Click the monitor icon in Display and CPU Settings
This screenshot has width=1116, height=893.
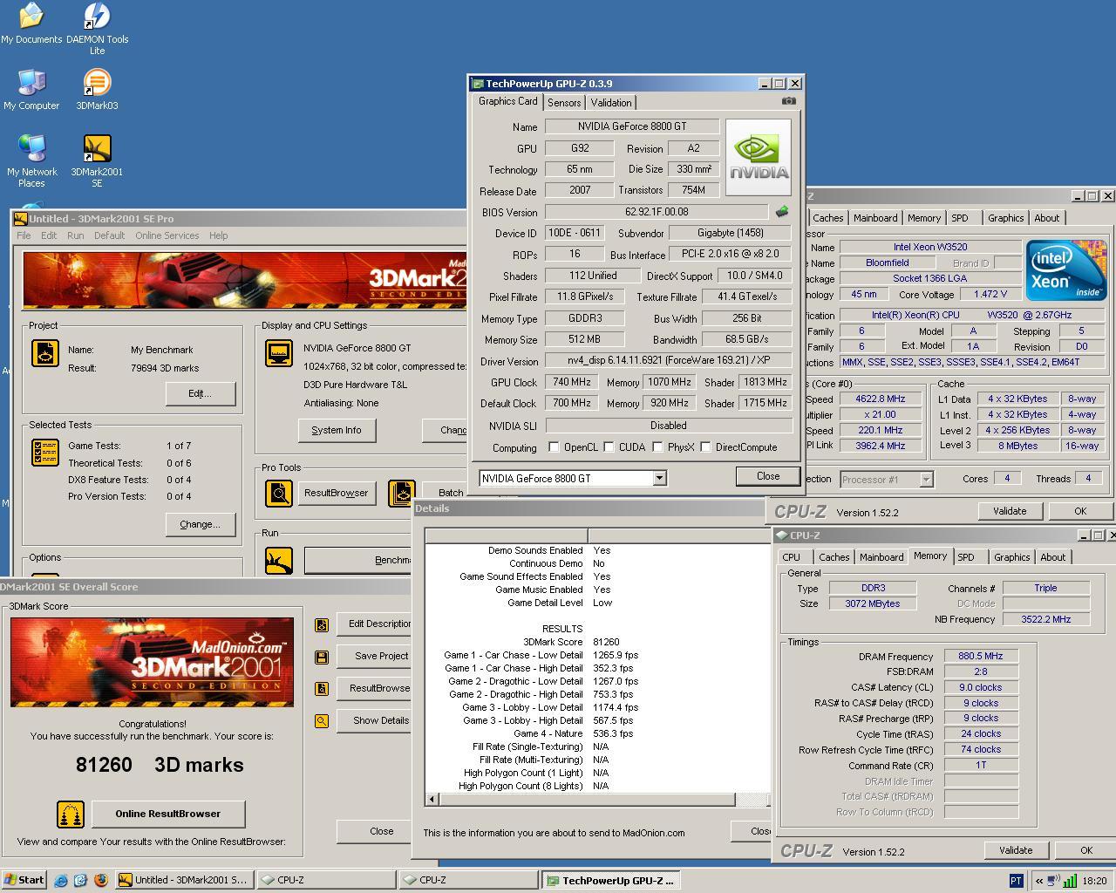click(x=279, y=353)
